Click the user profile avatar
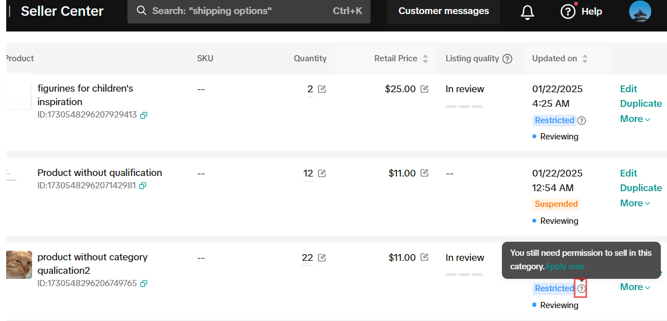Viewport: 667px width, 321px height. [640, 11]
